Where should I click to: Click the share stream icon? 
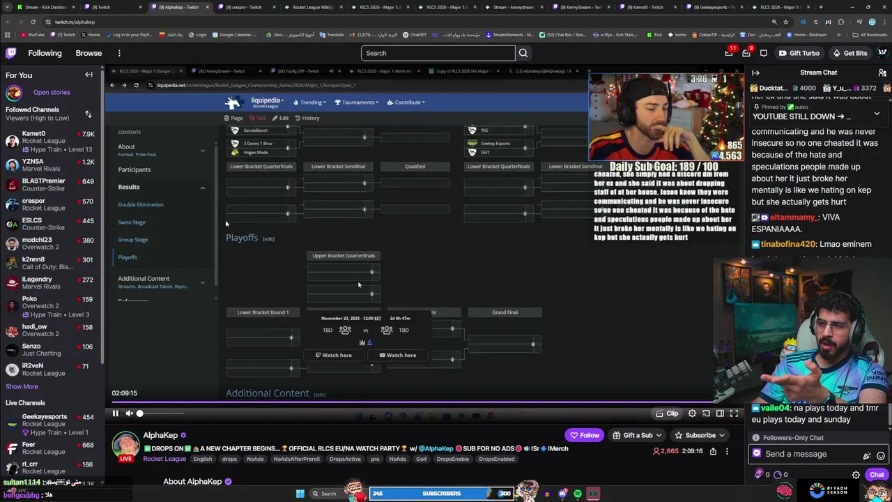(x=713, y=451)
